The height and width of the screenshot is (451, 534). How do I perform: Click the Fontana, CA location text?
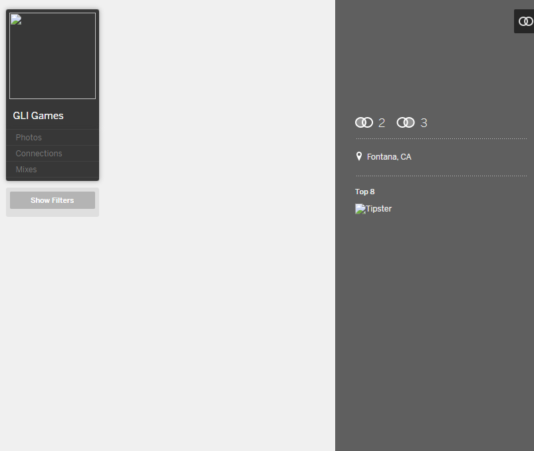tap(389, 157)
